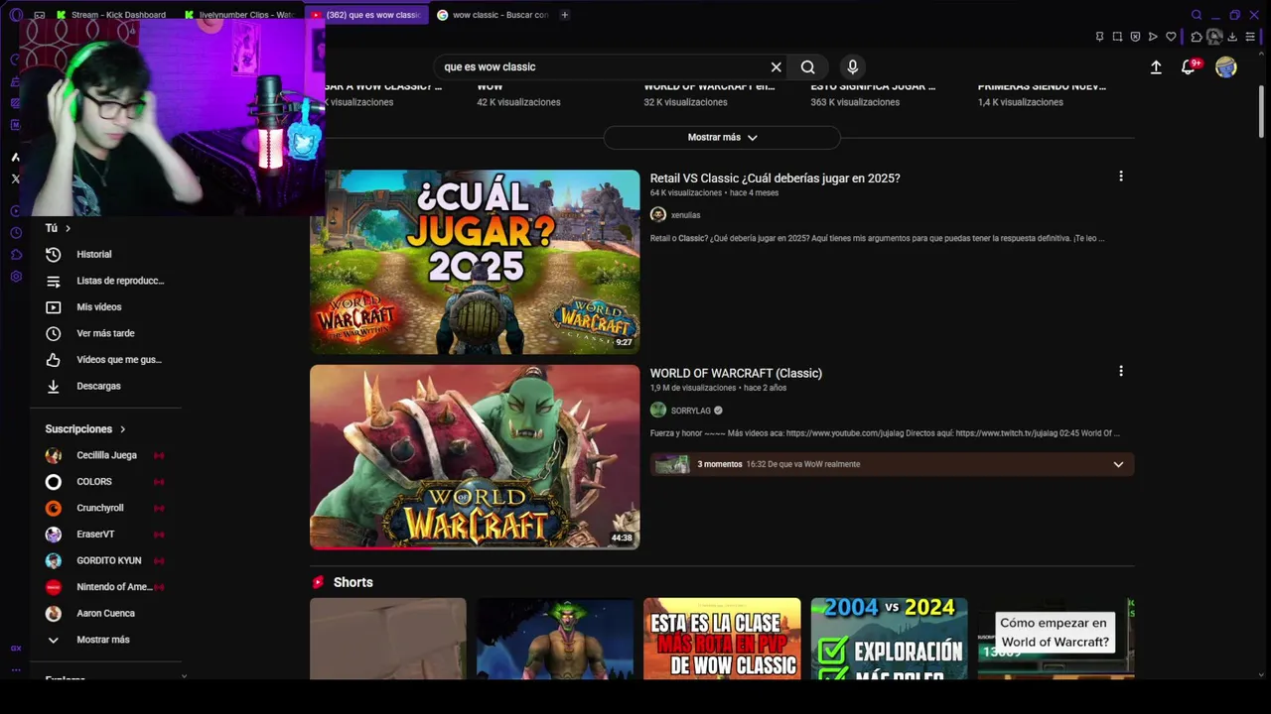
Task: Open Suscripciones section chevron
Action: coord(123,429)
